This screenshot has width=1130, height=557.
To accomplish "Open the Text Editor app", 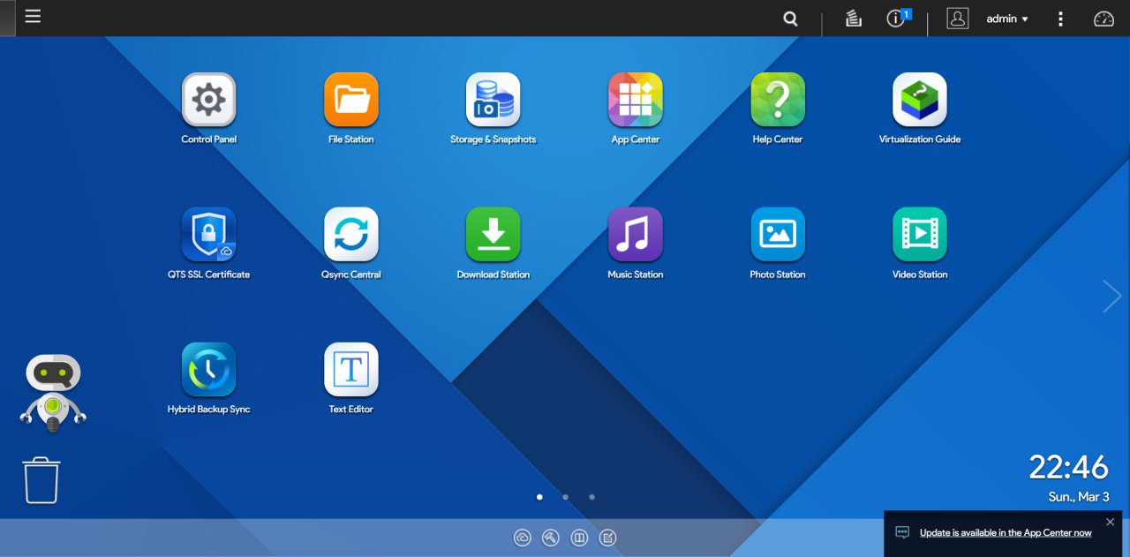I will click(x=350, y=370).
